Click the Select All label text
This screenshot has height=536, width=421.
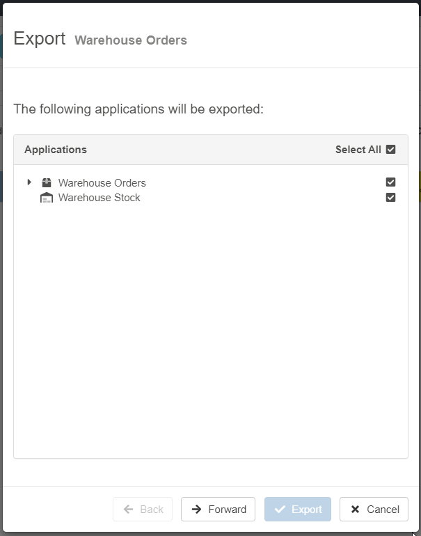point(358,150)
